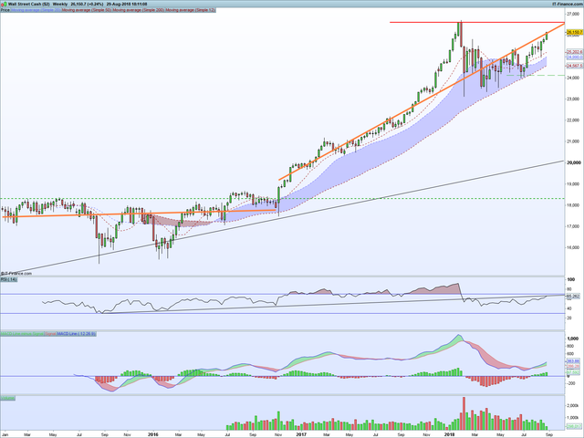Select the Moving average (Simple 200) label
This screenshot has height=438, width=584.
(x=139, y=10)
